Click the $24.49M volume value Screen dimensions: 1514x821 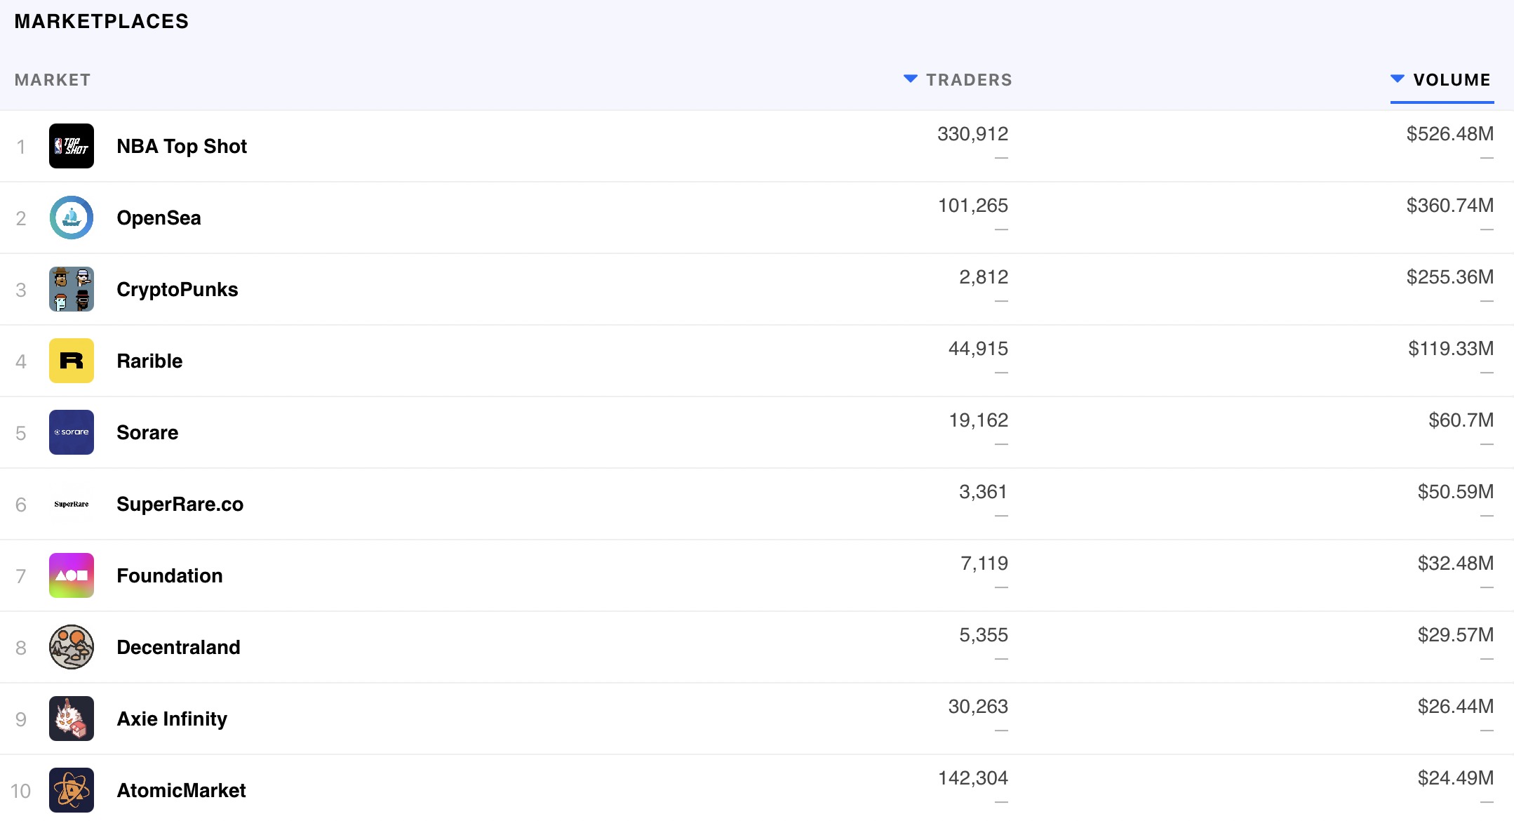point(1456,778)
